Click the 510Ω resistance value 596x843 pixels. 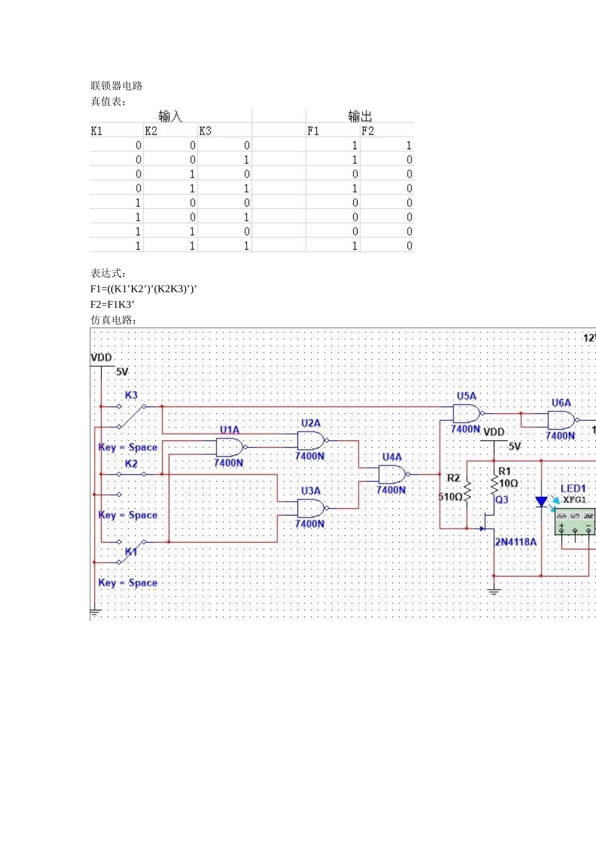pos(450,497)
